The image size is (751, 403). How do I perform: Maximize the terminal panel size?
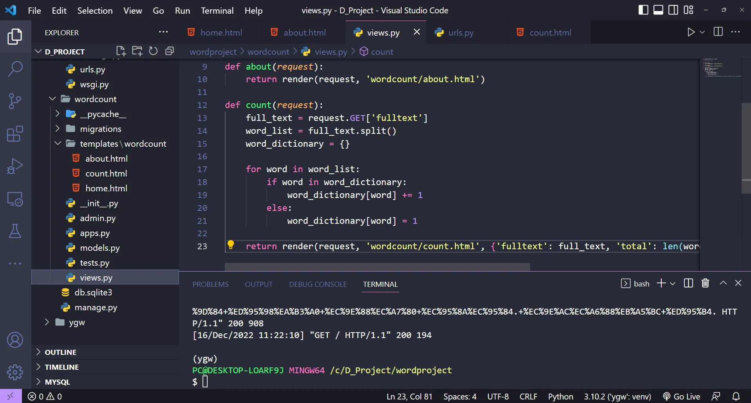click(723, 283)
